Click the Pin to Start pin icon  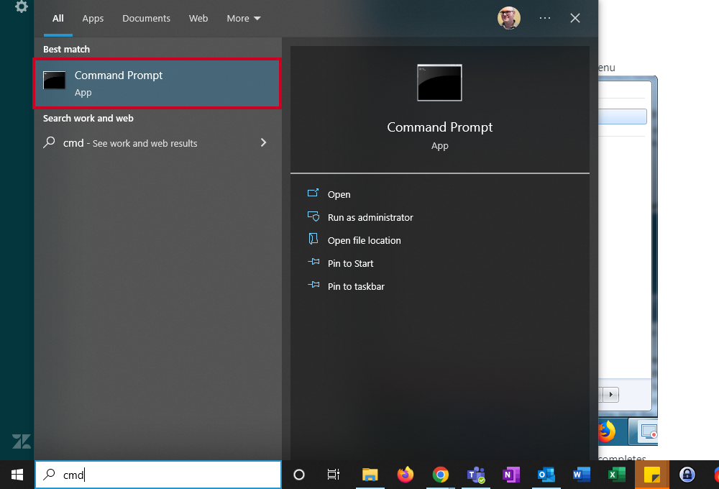pos(313,262)
